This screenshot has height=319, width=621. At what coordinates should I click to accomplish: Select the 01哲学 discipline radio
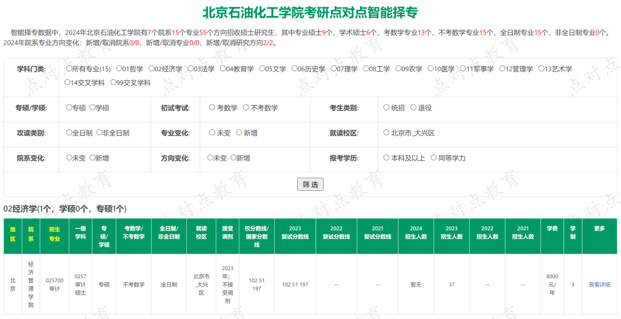(x=119, y=69)
